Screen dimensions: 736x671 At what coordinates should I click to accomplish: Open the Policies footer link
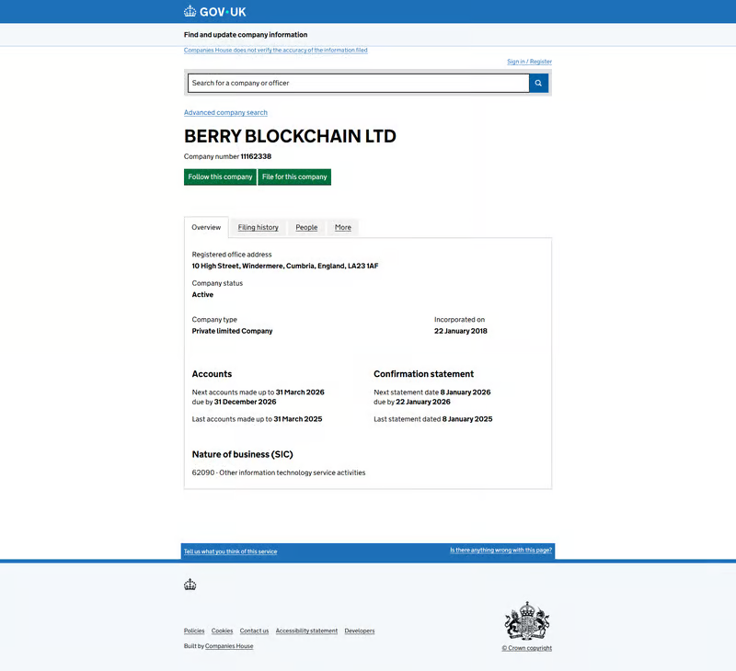pos(194,631)
